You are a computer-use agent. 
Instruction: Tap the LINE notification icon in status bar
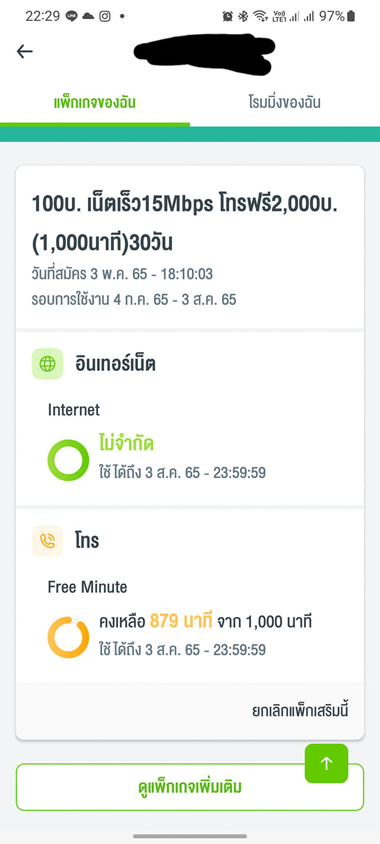coord(72,16)
